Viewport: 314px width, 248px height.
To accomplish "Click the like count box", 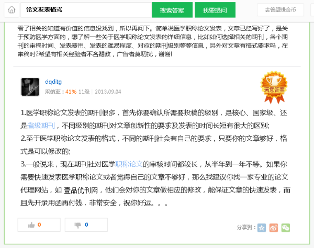I will [x=39, y=225].
